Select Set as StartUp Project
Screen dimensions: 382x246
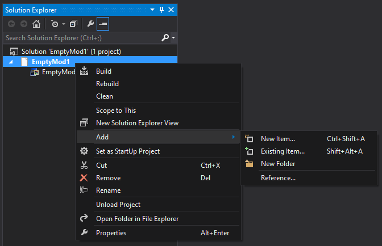[127, 151]
